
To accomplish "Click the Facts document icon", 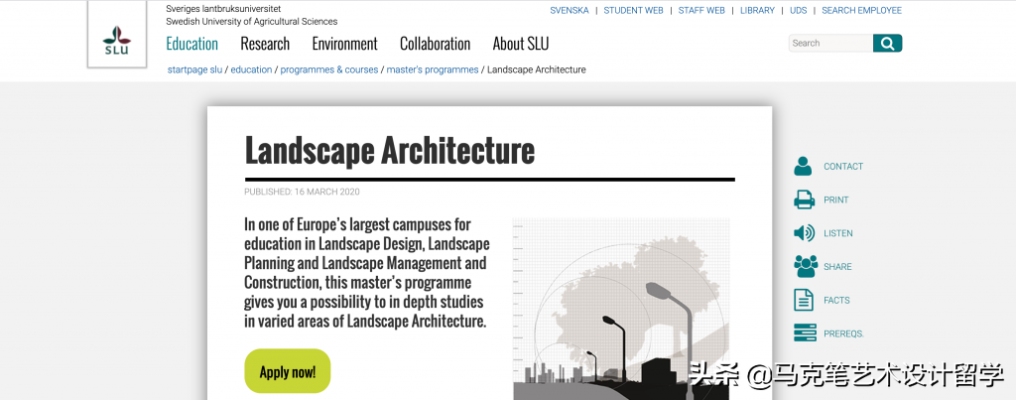I will pos(804,300).
